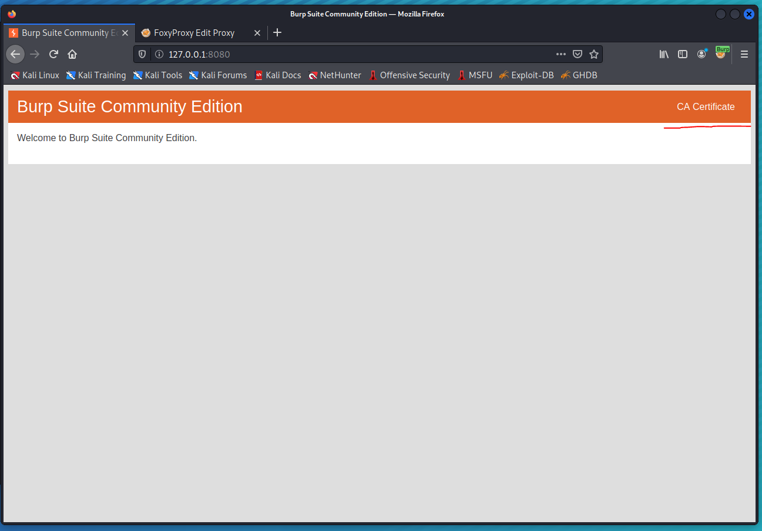Image resolution: width=762 pixels, height=531 pixels.
Task: Open the Exploit-DB bookmark
Action: pyautogui.click(x=532, y=75)
